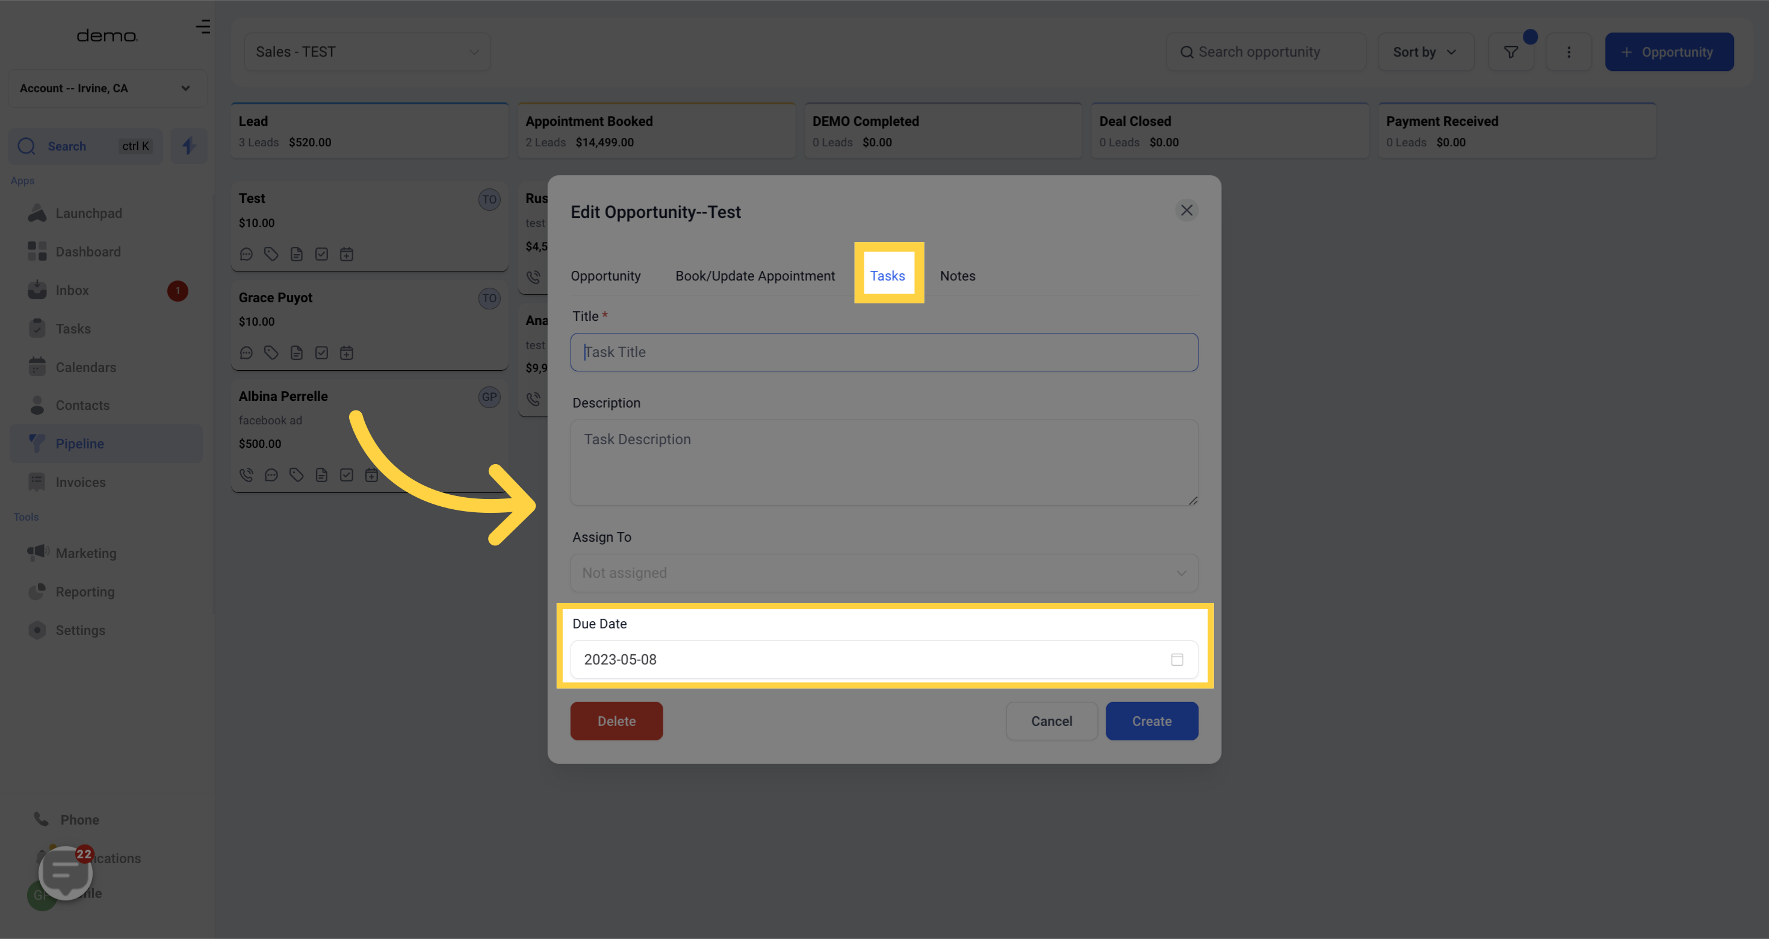Click the tag icon on Grace Puyot card
The image size is (1769, 939).
(x=271, y=353)
